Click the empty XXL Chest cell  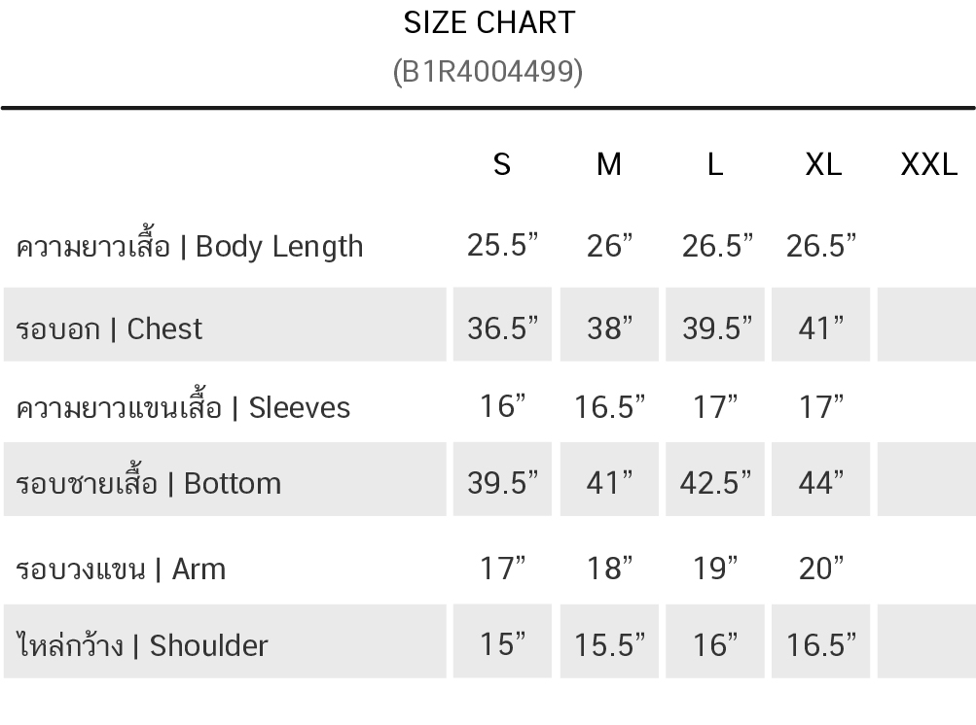click(x=926, y=326)
